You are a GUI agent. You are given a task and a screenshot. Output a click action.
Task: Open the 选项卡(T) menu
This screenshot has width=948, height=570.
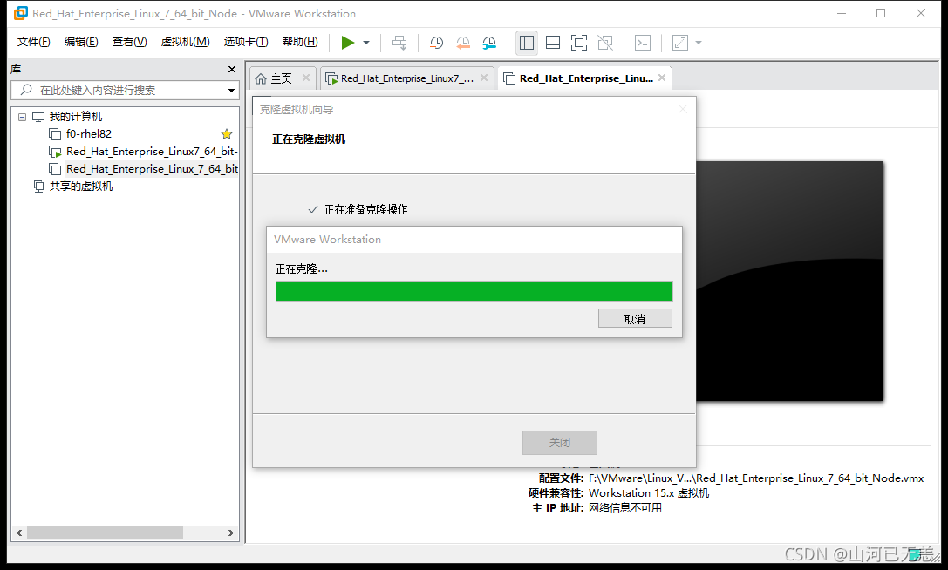245,42
